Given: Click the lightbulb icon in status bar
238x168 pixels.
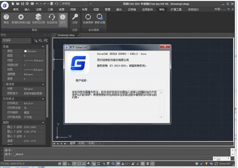Looking at the screenshot, I should (206, 163).
